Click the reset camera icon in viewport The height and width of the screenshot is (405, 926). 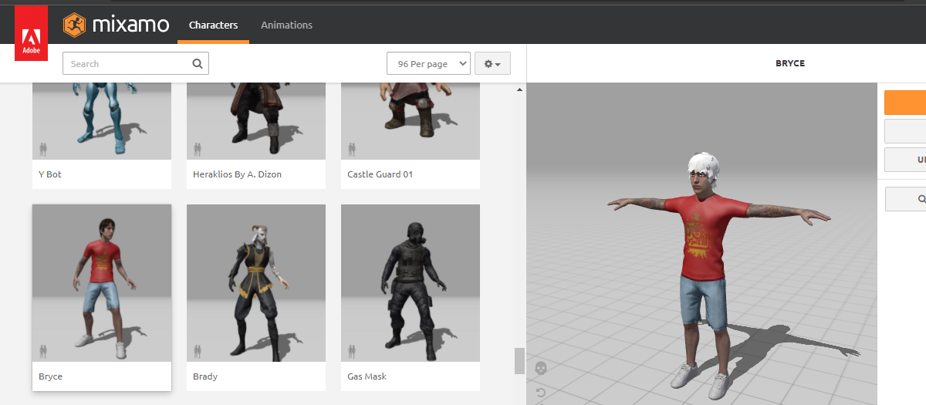point(540,393)
